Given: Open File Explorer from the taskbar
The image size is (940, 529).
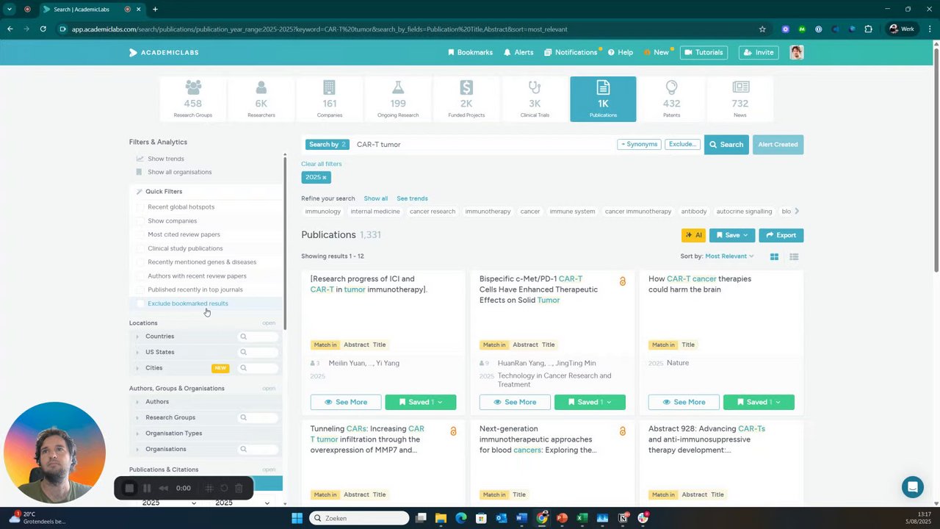Looking at the screenshot, I should pyautogui.click(x=441, y=518).
